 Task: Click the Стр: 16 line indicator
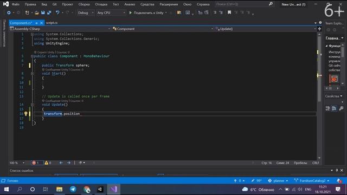click(266, 162)
